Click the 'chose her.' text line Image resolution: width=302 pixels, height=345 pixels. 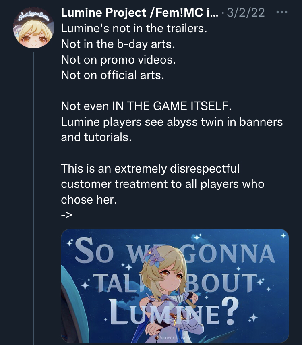[x=89, y=200]
